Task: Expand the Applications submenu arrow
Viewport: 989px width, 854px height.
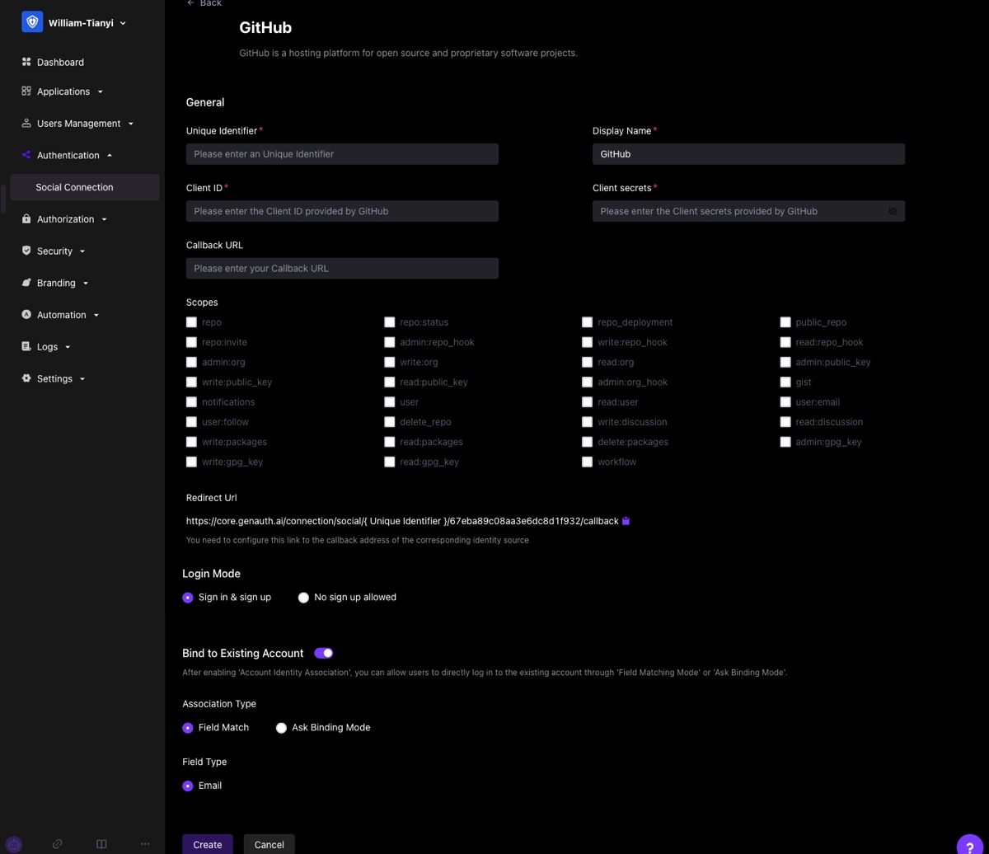Action: [x=101, y=91]
